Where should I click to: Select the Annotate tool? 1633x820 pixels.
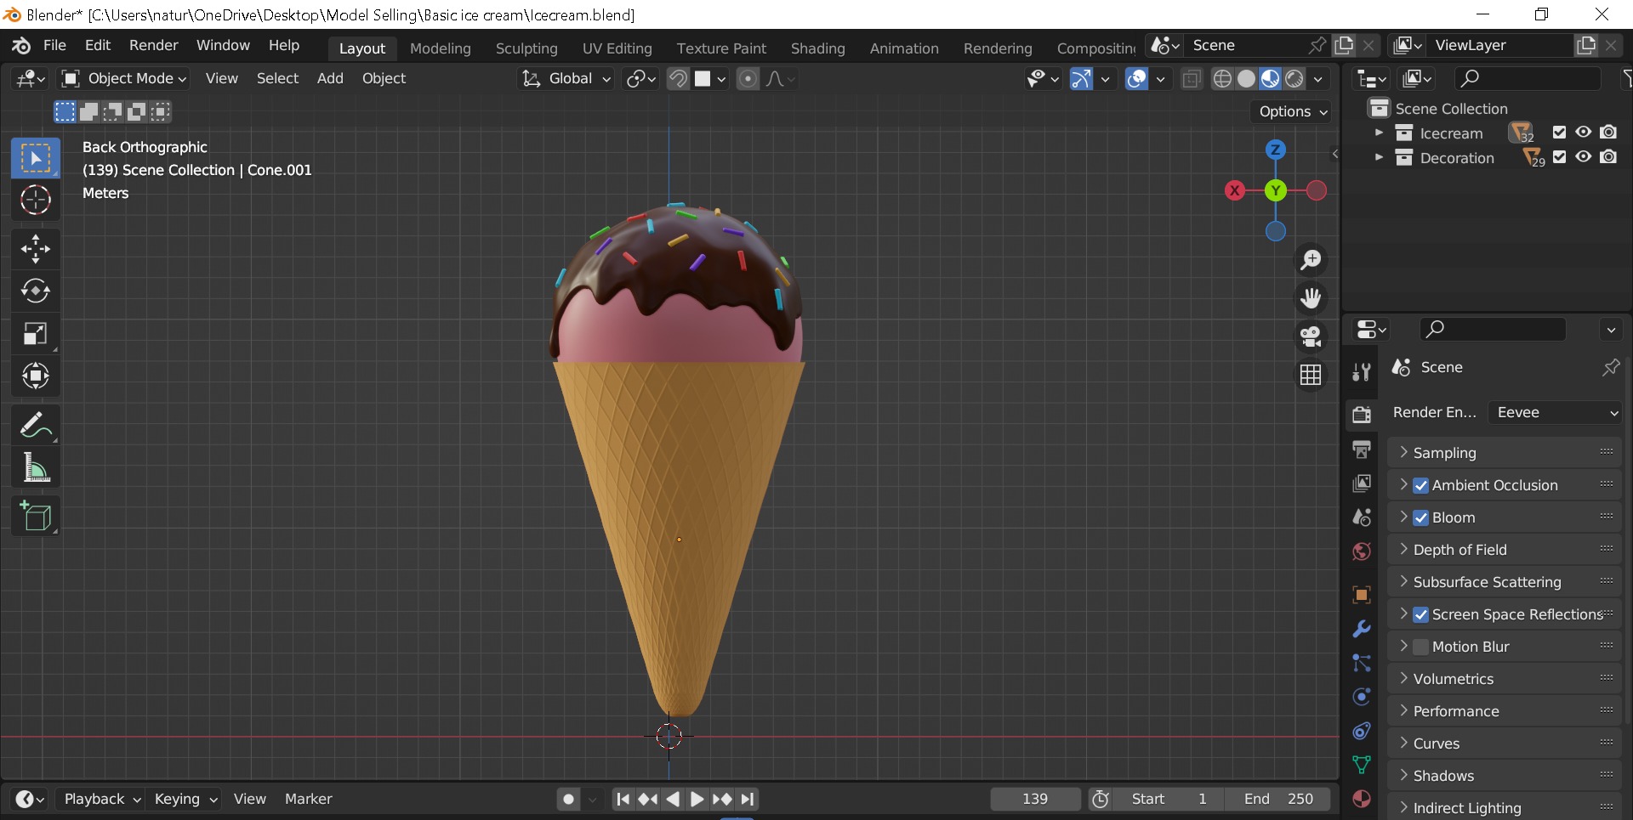click(x=36, y=425)
